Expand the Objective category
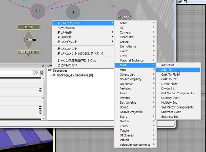Image resolution: width=206 pixels, height=152 pixels. click(x=135, y=84)
